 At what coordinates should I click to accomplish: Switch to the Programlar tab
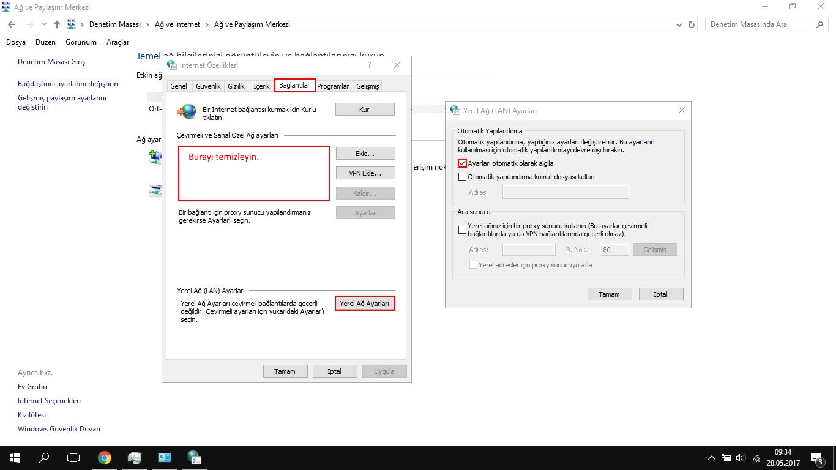(333, 86)
